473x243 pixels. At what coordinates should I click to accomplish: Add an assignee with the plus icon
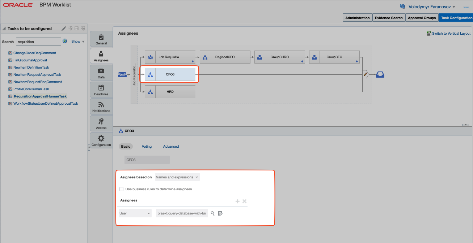(237, 201)
